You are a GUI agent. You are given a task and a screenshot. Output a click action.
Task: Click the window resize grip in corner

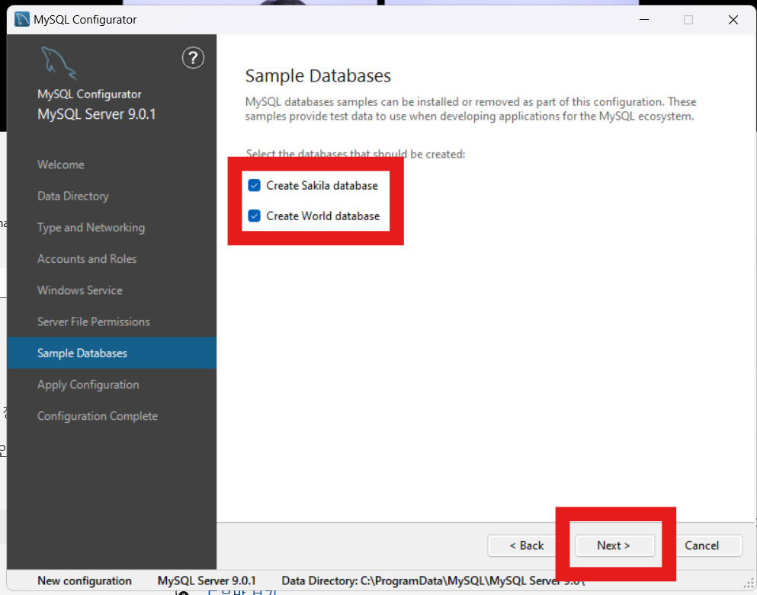(x=749, y=583)
